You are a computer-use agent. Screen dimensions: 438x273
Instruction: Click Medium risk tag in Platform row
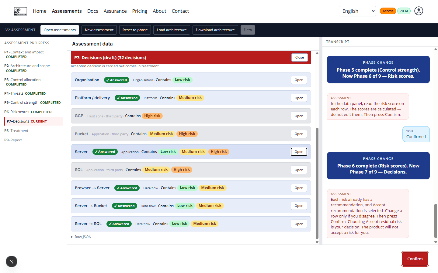click(x=190, y=98)
